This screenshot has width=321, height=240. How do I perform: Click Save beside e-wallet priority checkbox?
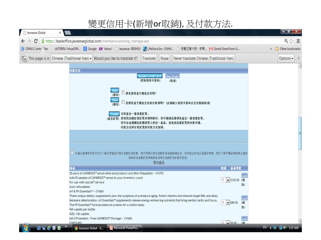[115, 90]
